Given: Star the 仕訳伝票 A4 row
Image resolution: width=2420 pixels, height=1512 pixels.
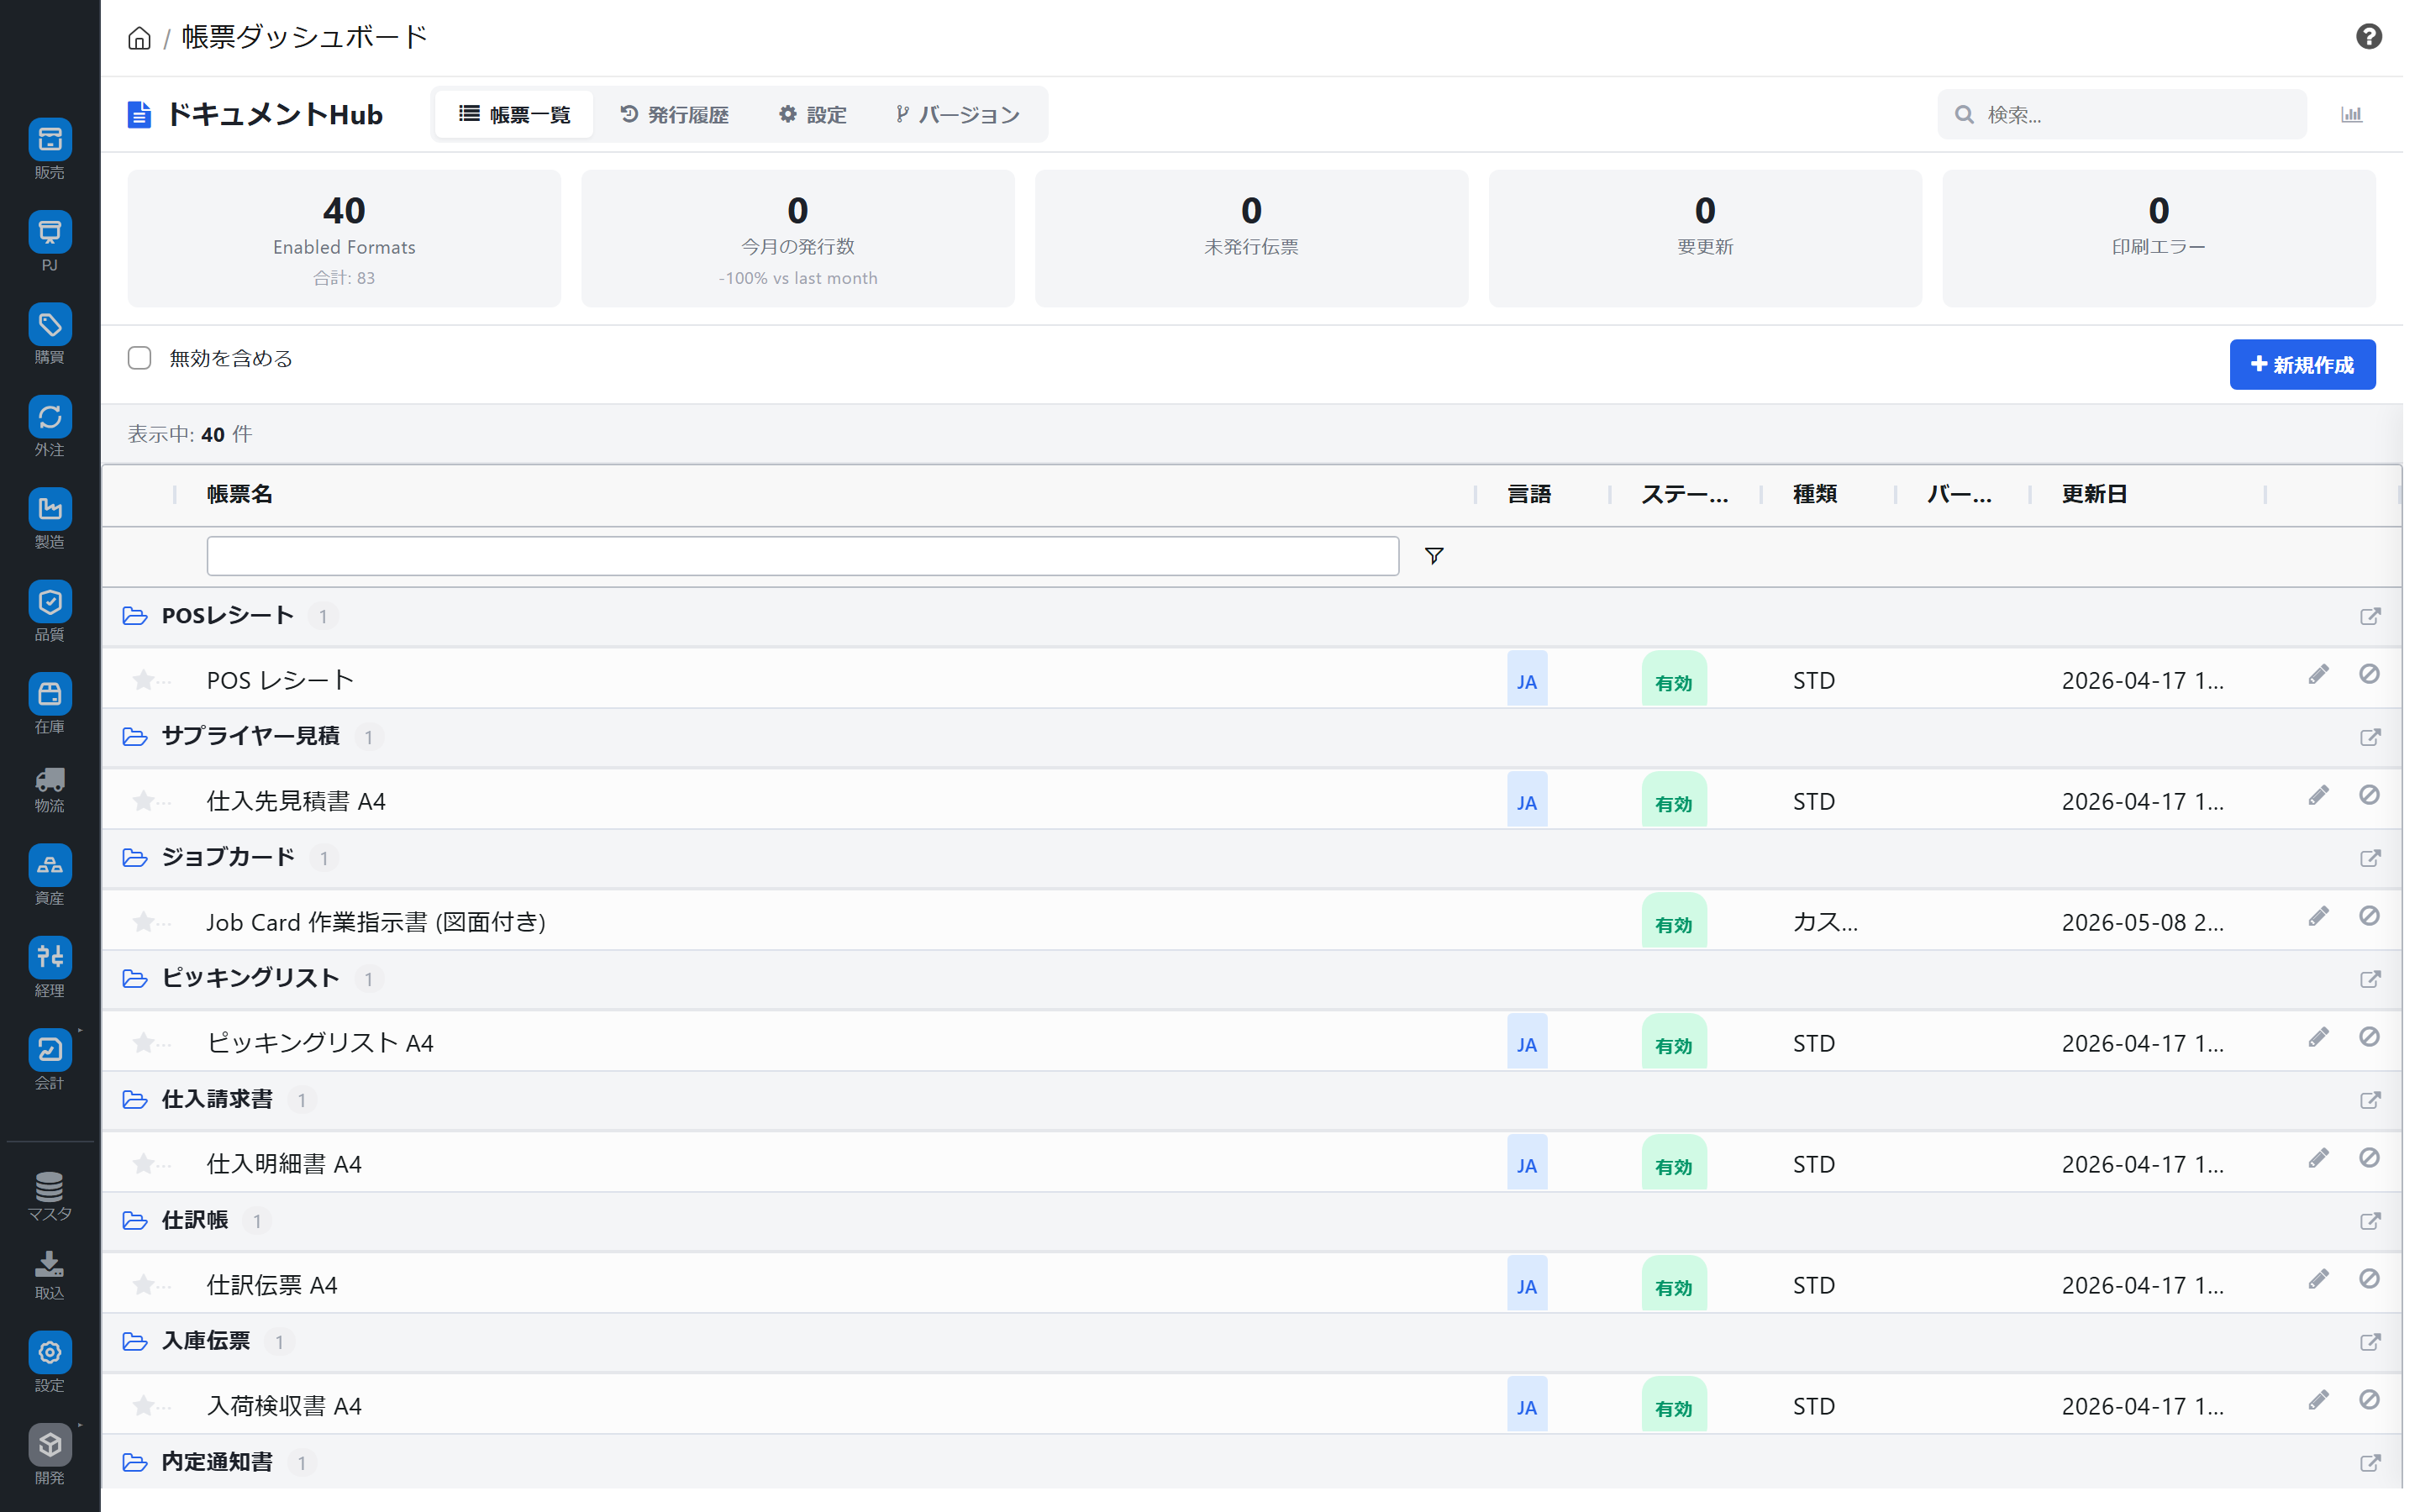Looking at the screenshot, I should pos(143,1286).
